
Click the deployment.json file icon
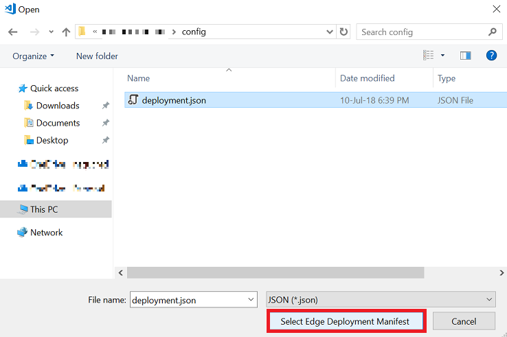tap(133, 100)
